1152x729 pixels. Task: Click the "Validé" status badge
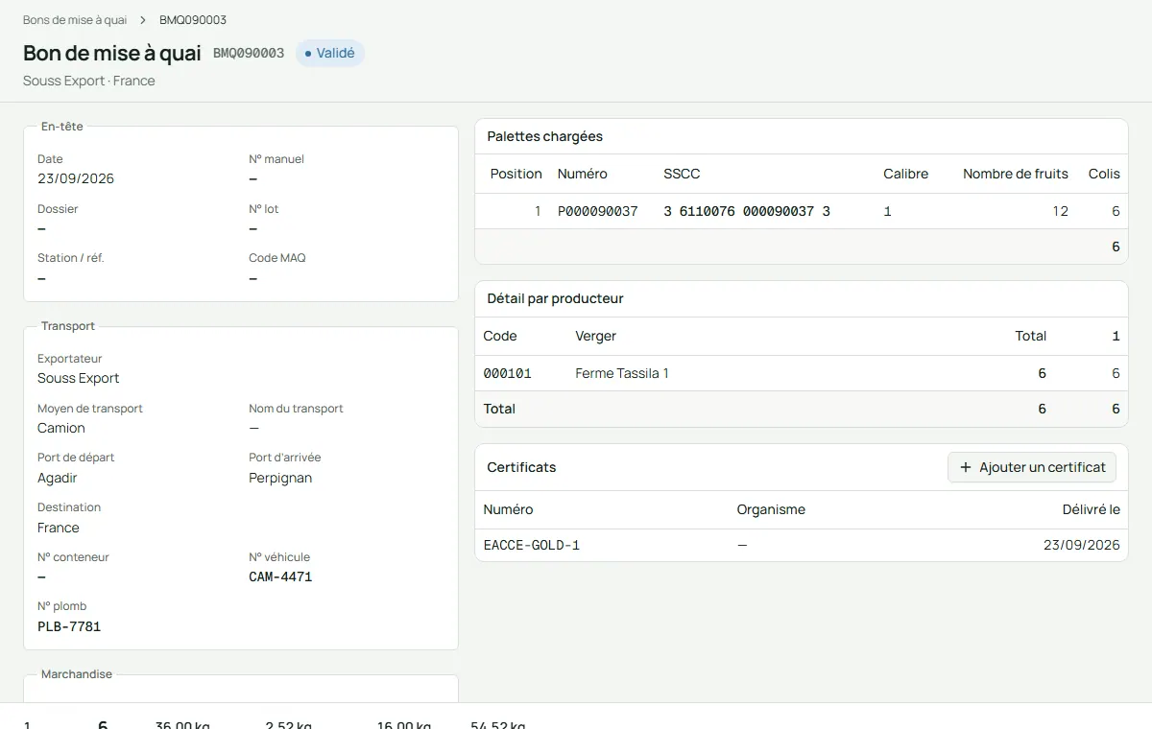330,54
